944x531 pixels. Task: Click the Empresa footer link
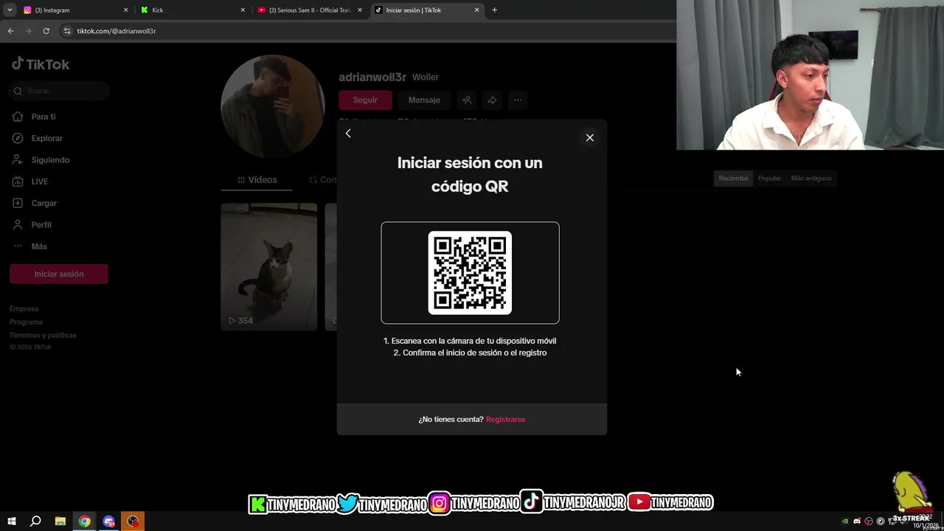pos(24,309)
